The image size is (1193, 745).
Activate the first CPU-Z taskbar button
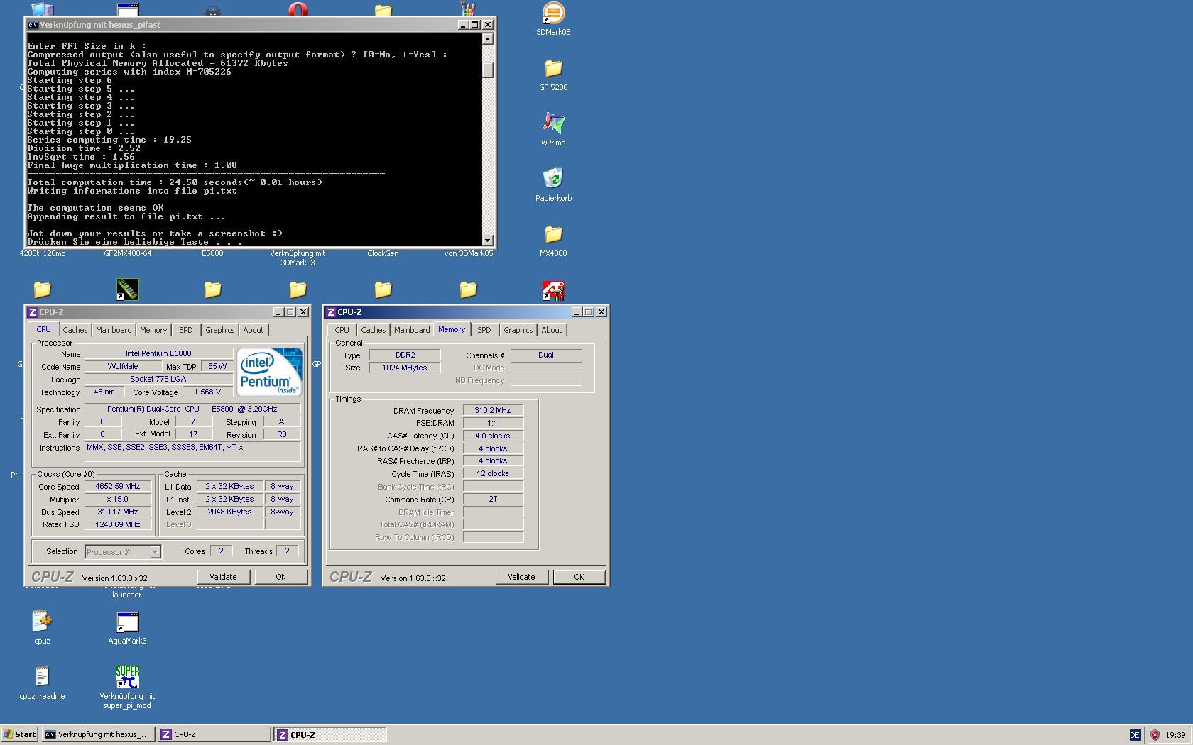coord(214,734)
